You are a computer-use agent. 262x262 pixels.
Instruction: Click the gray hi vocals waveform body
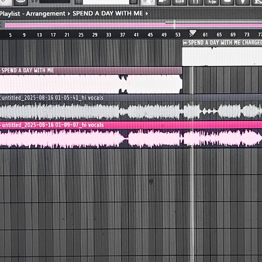pos(131,111)
